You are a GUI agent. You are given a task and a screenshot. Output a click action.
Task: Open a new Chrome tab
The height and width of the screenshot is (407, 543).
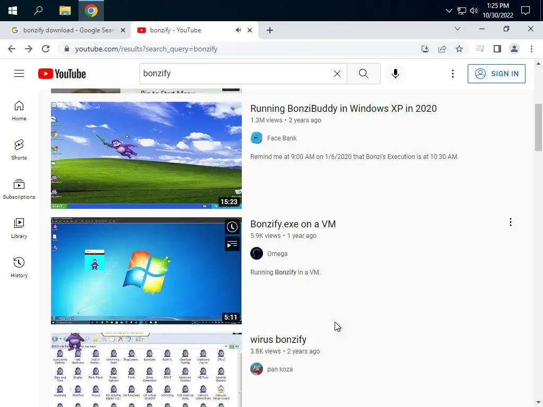point(270,30)
